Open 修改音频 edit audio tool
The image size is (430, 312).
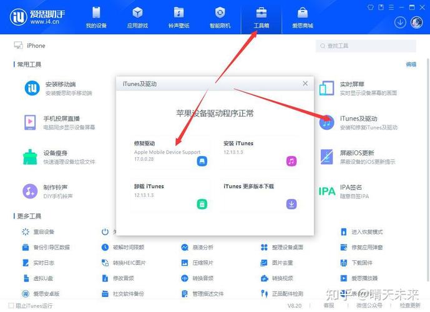(117, 278)
